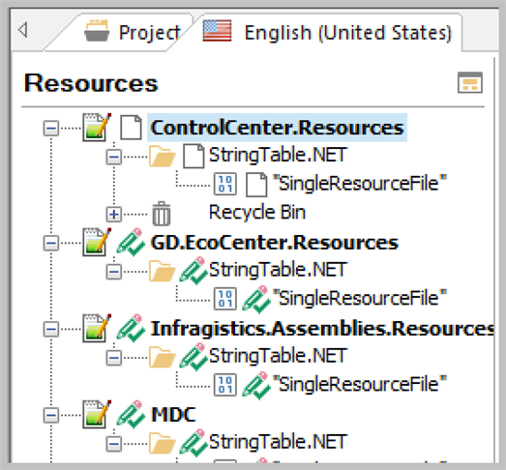Screen dimensions: 506x470
Task: Expand the Recycle Bin node
Action: click(x=114, y=214)
